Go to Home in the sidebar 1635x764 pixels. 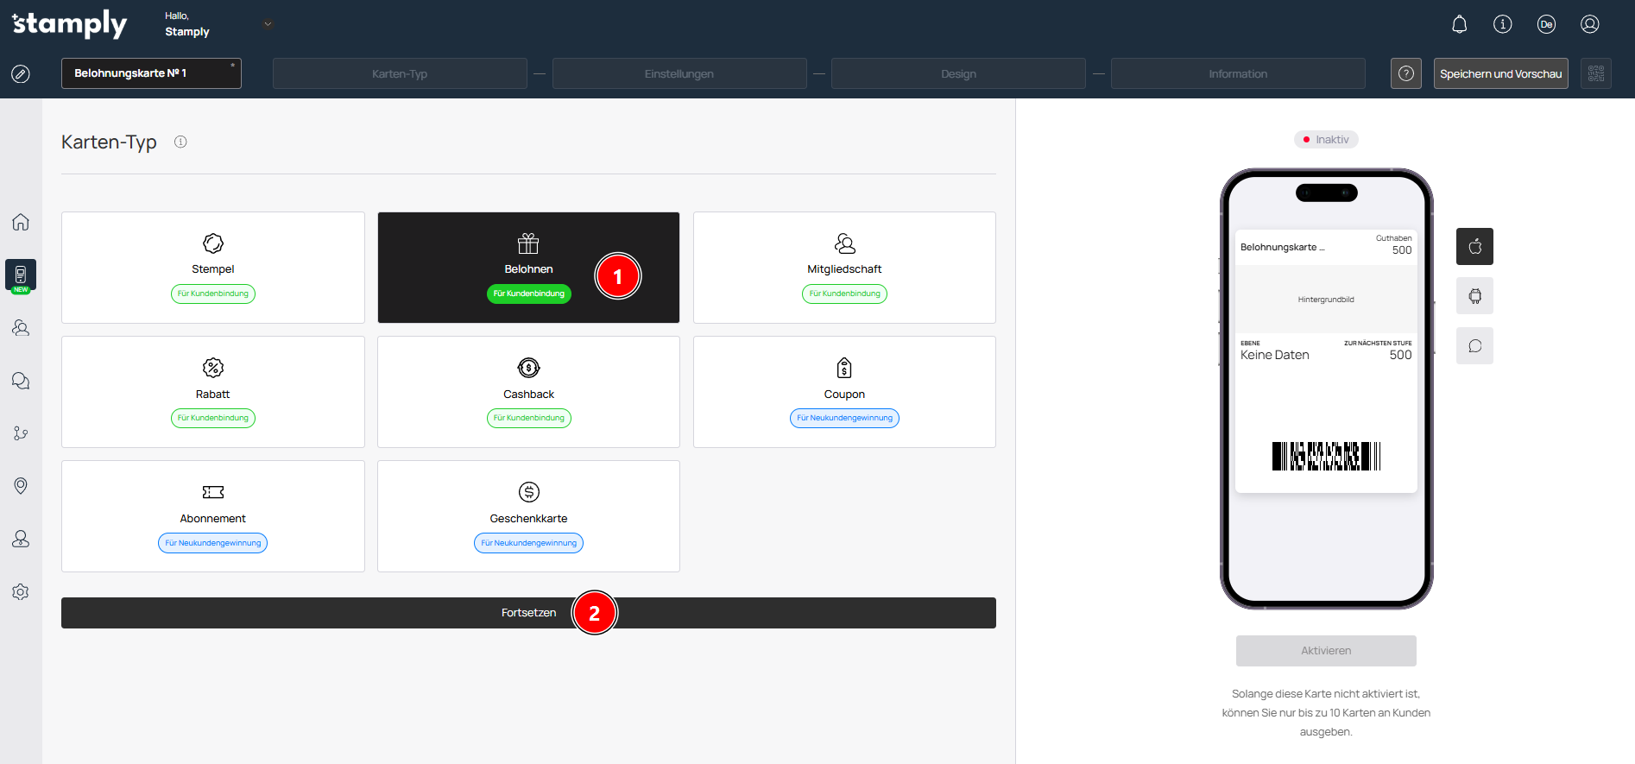click(21, 222)
